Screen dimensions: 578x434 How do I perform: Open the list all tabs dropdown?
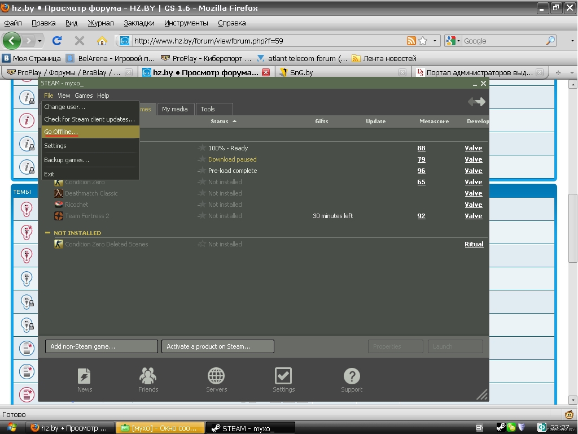click(x=572, y=73)
